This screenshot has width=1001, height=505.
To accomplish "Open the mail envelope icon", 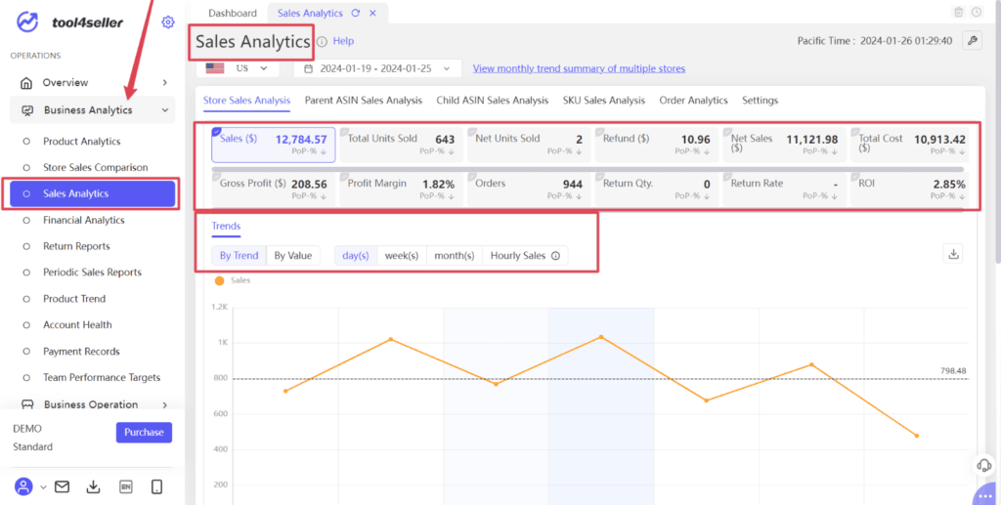I will (62, 487).
